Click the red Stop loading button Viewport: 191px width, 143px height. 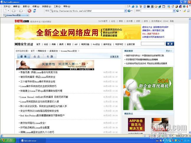29,11
